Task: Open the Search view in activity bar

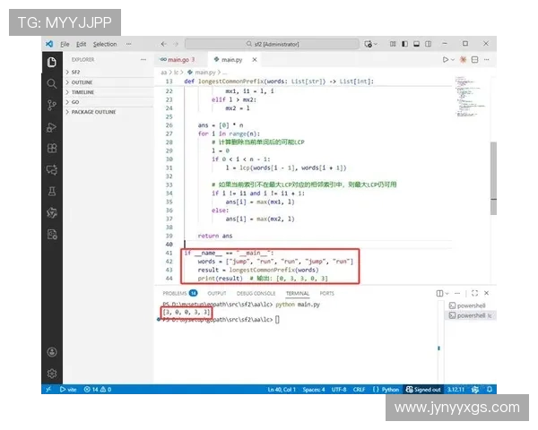Action: click(x=52, y=83)
